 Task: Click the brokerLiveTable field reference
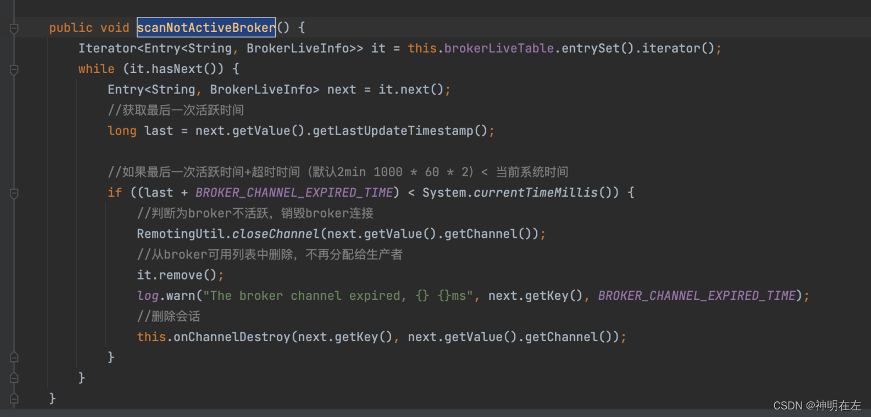tap(499, 48)
